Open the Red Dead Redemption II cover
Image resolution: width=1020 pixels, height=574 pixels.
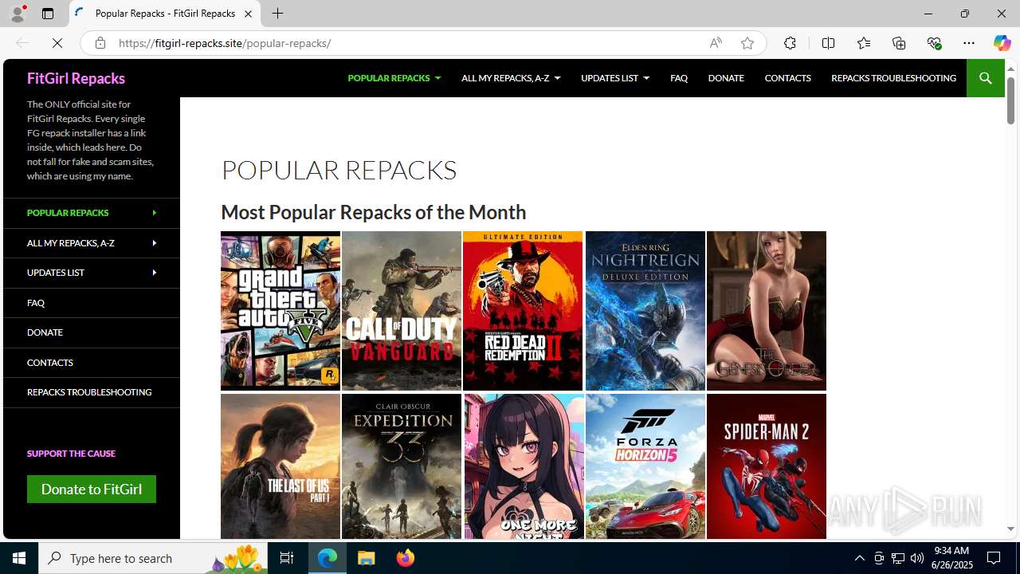(x=523, y=311)
